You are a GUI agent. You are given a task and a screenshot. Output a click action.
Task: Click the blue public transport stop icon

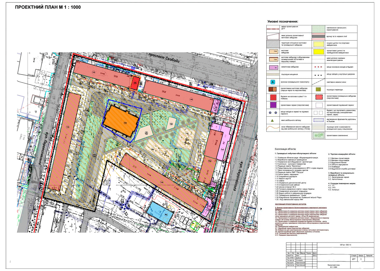coord(273,82)
